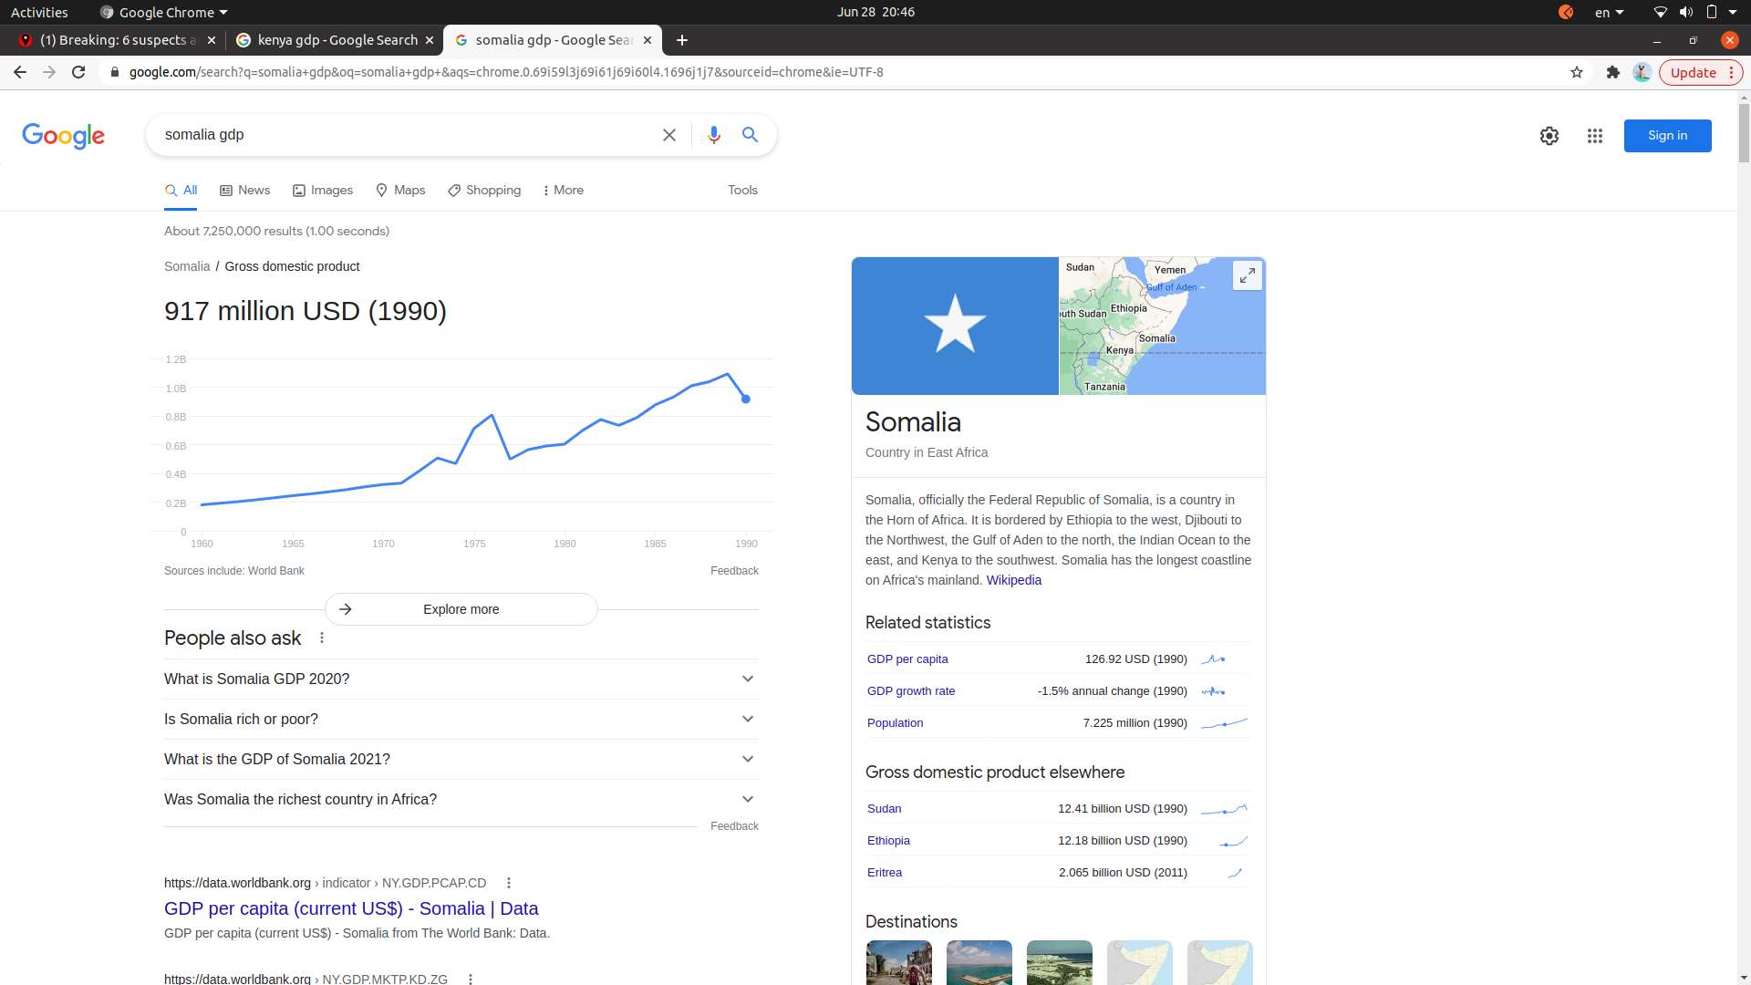
Task: Click the 1990 data point on GDP chart
Action: (746, 399)
